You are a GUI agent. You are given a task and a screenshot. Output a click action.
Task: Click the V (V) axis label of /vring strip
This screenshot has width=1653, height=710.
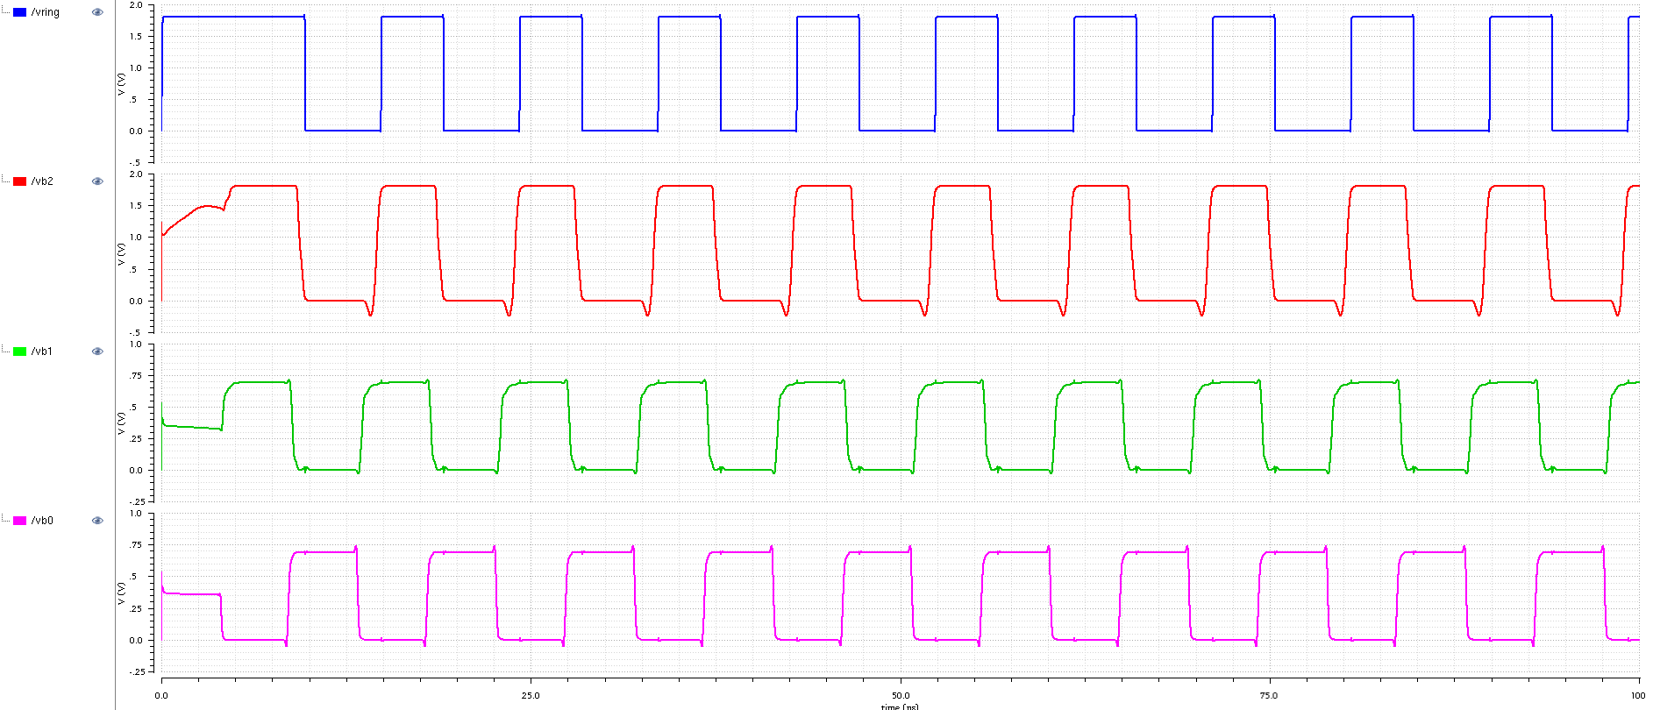tap(122, 84)
